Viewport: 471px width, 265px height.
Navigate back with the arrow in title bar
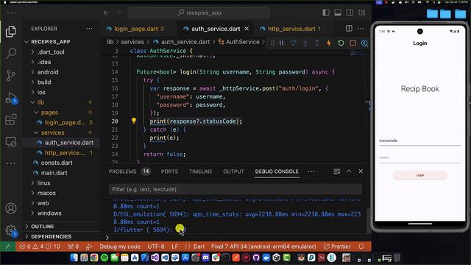[106, 13]
